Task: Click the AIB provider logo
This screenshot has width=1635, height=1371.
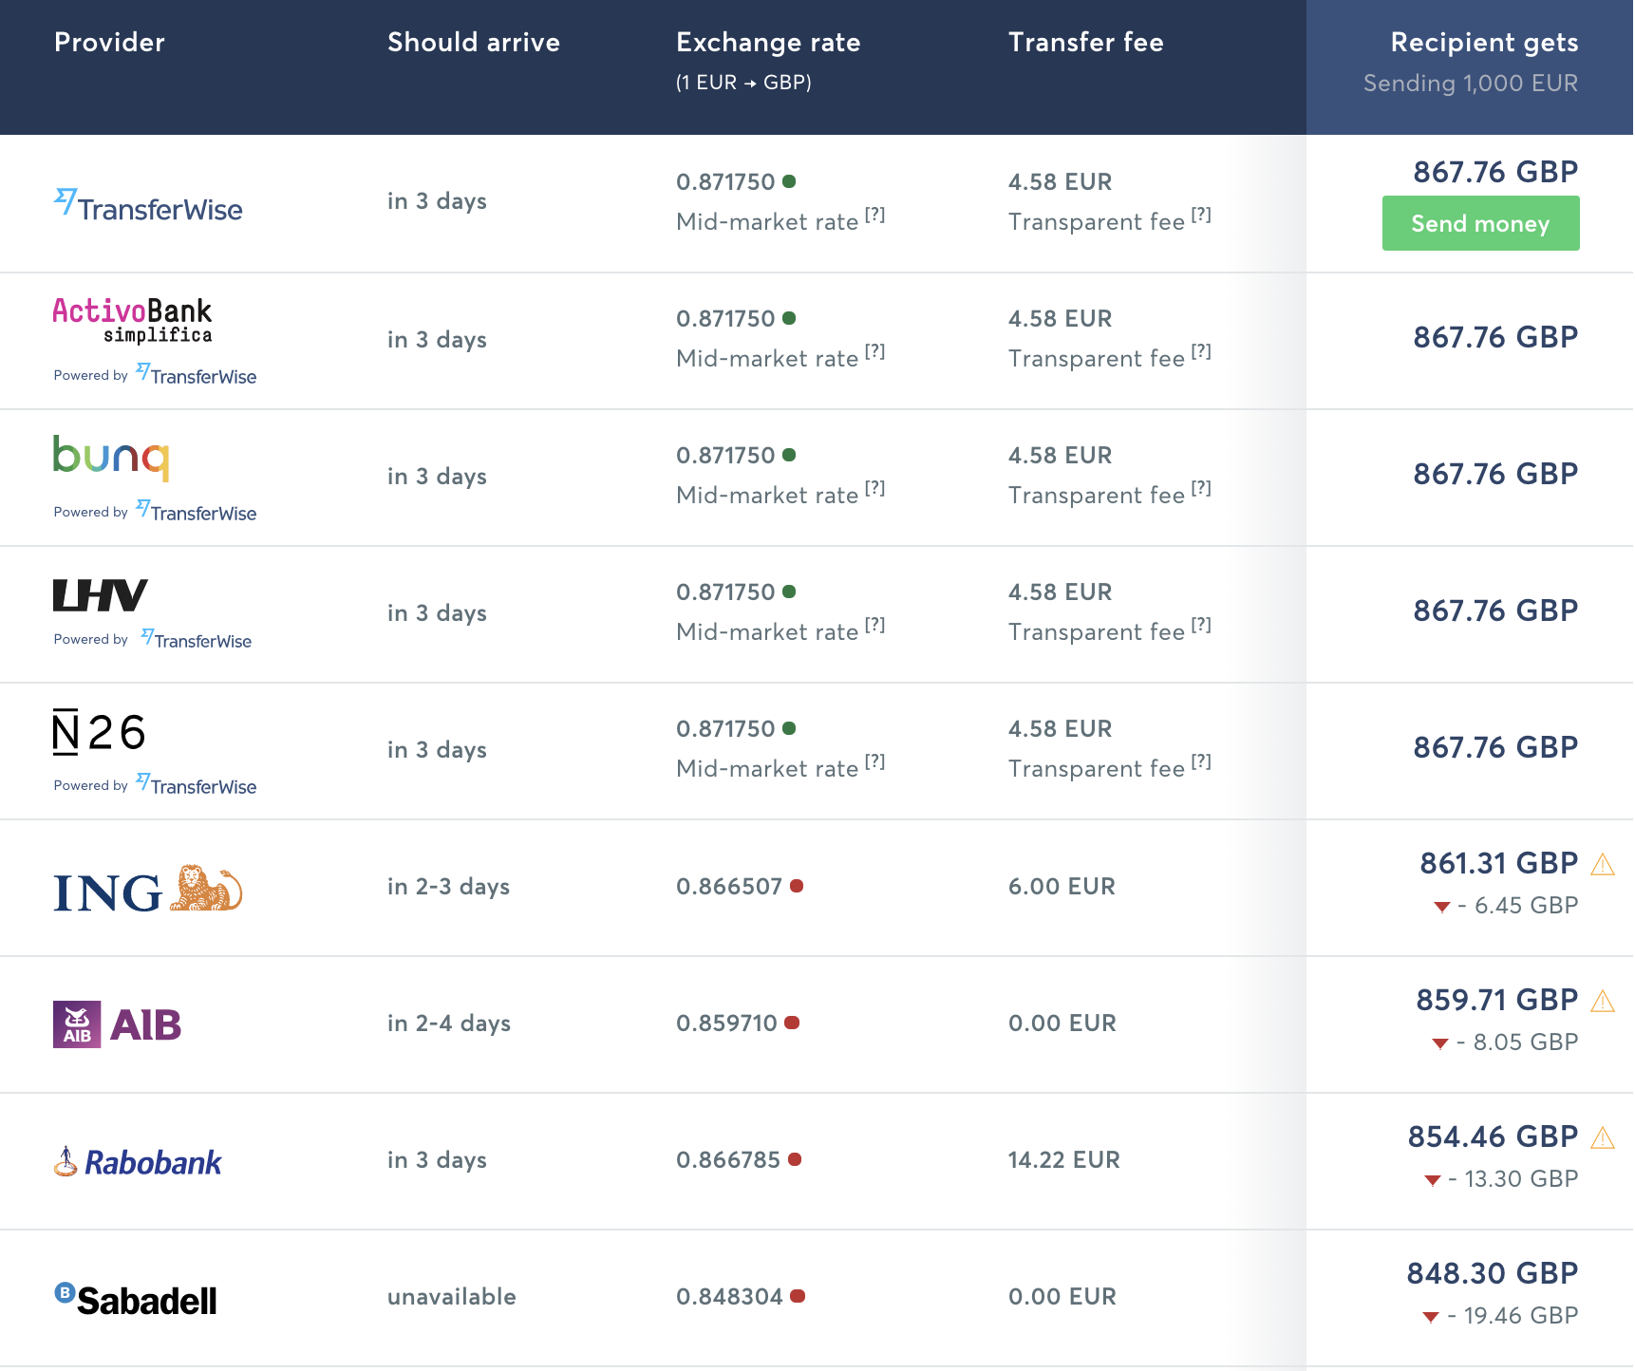Action: [117, 1024]
